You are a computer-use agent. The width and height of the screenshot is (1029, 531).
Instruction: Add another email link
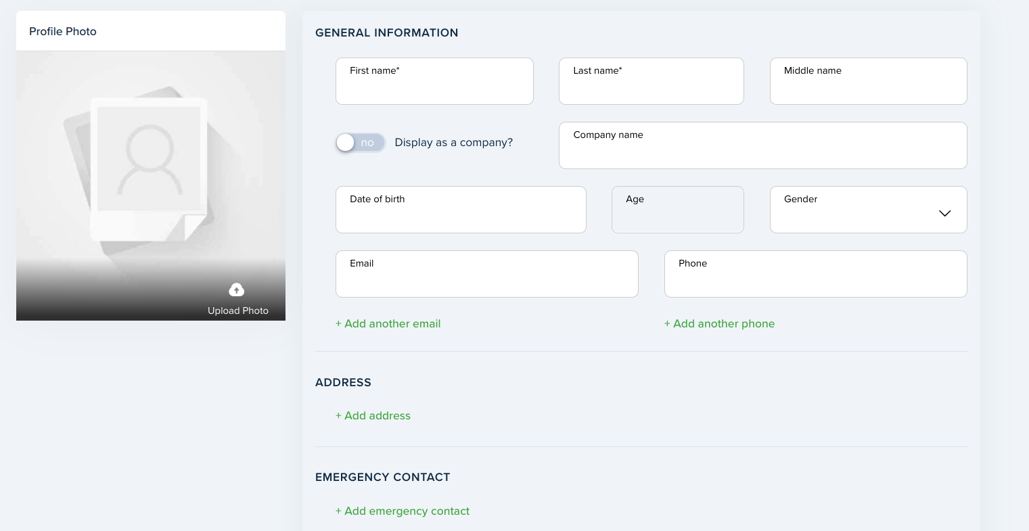point(388,323)
